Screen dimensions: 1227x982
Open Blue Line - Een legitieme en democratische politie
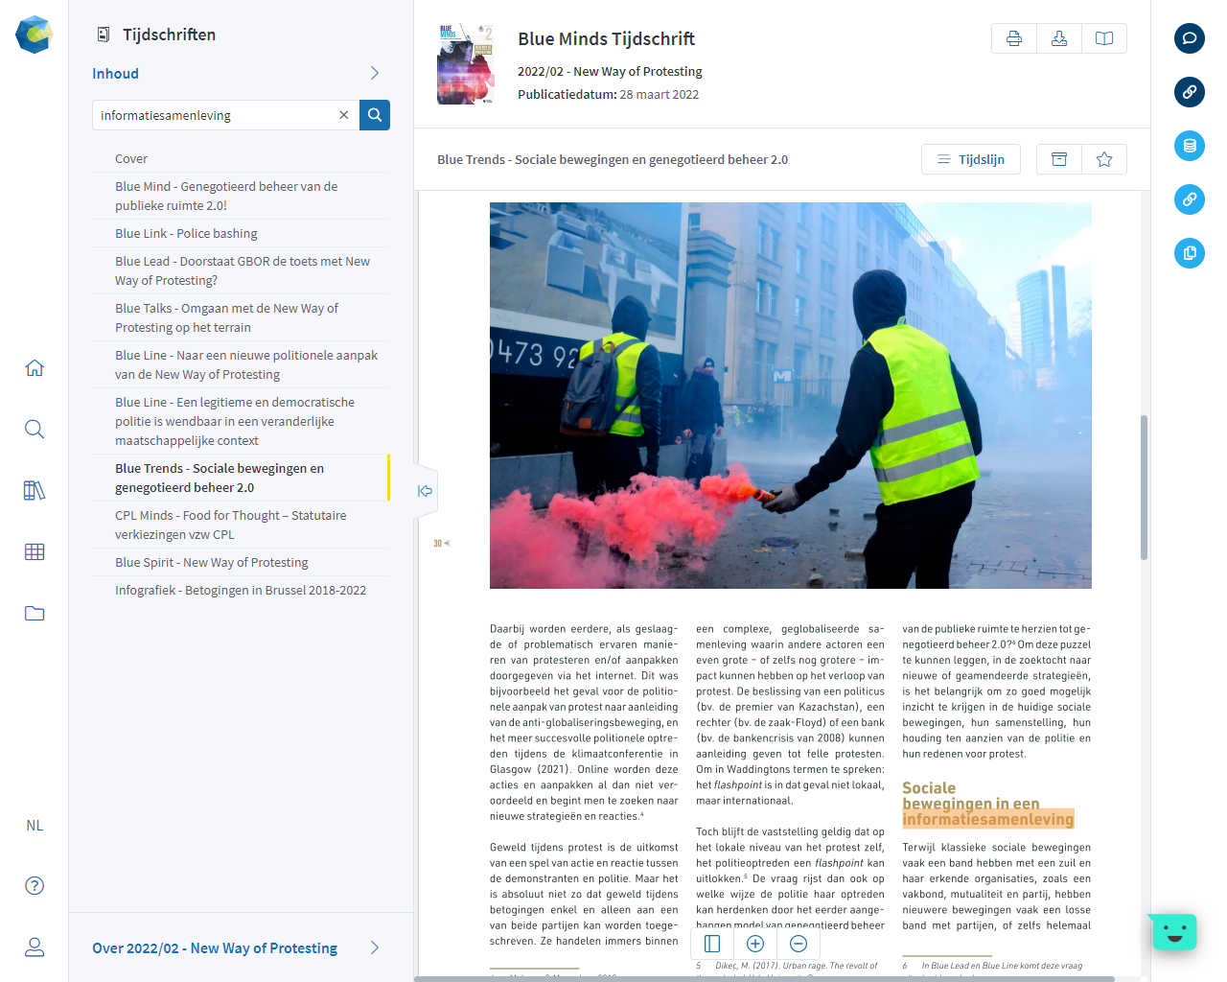pyautogui.click(x=242, y=421)
